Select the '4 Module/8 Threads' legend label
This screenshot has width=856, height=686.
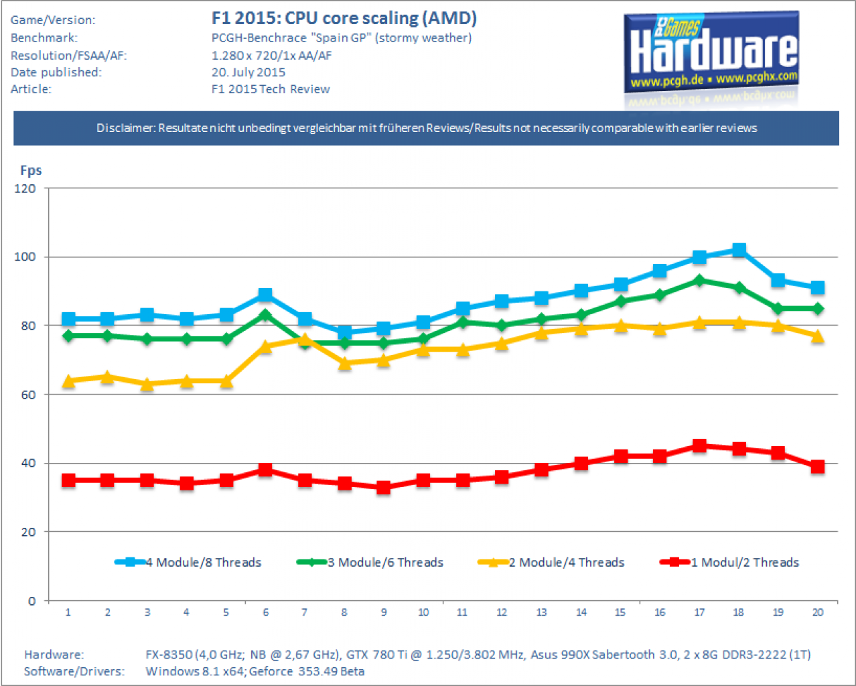(x=204, y=563)
